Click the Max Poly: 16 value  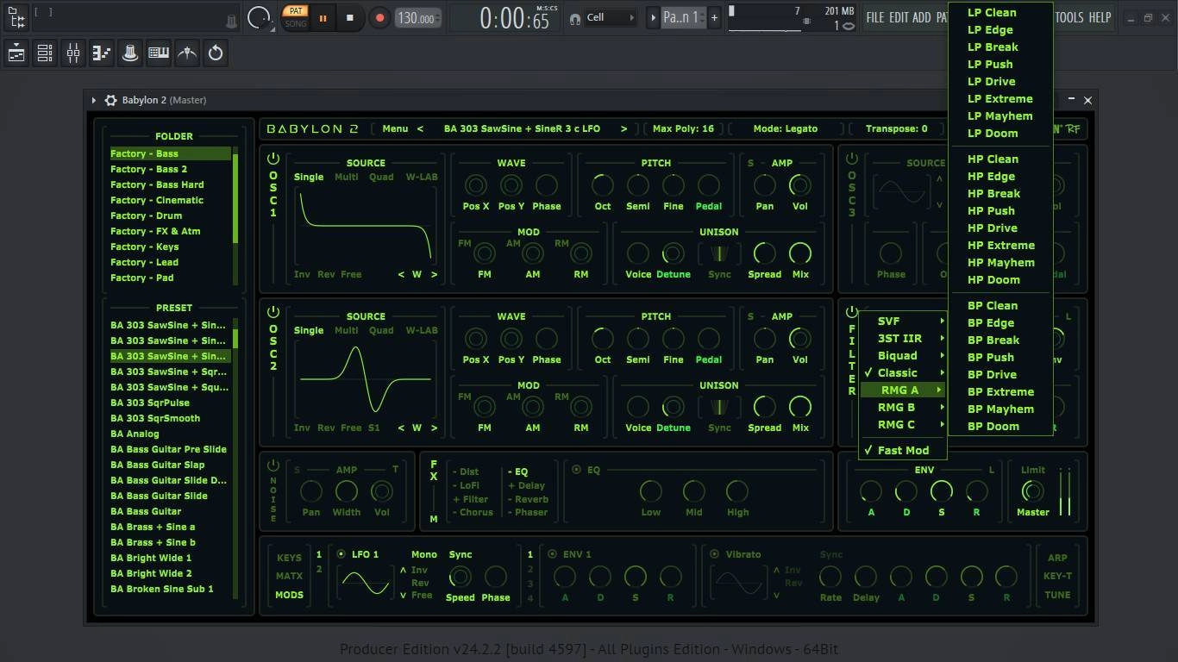click(683, 128)
